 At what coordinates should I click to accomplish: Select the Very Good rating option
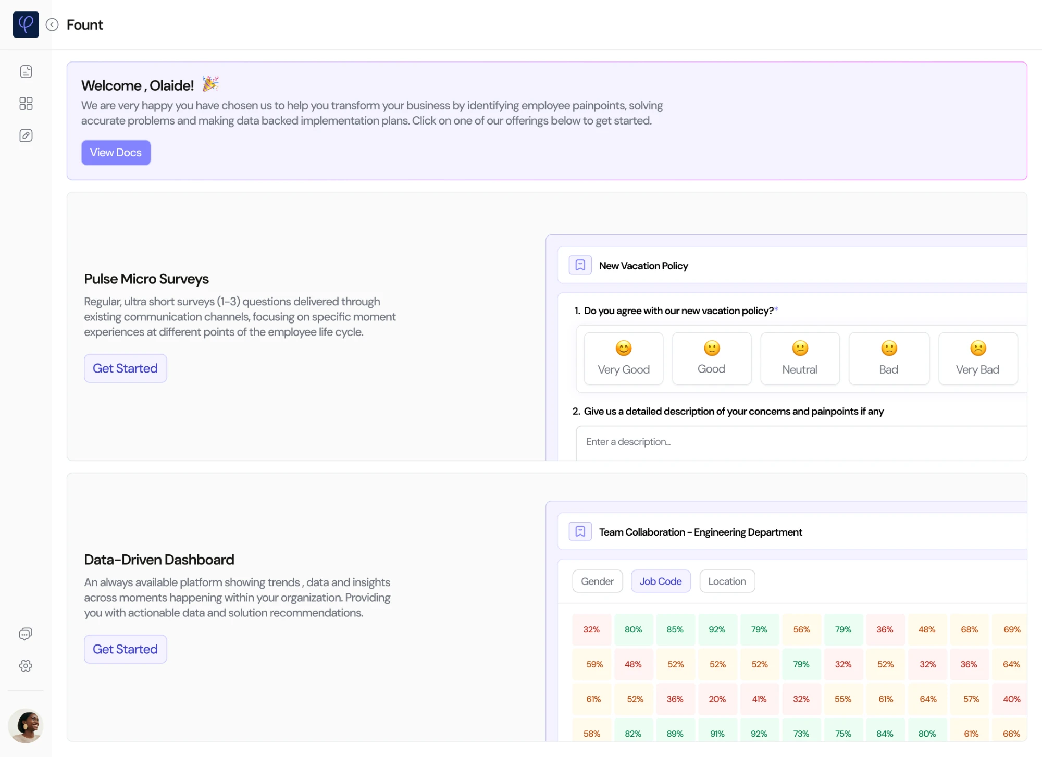(624, 358)
